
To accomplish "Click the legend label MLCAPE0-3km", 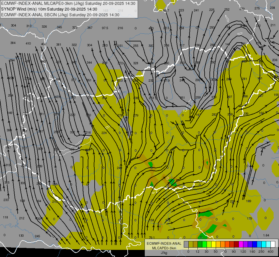I will [x=164, y=248].
